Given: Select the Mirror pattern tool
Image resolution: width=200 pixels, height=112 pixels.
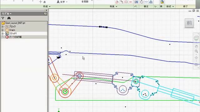Looking at the screenshot, I should tap(136, 2).
